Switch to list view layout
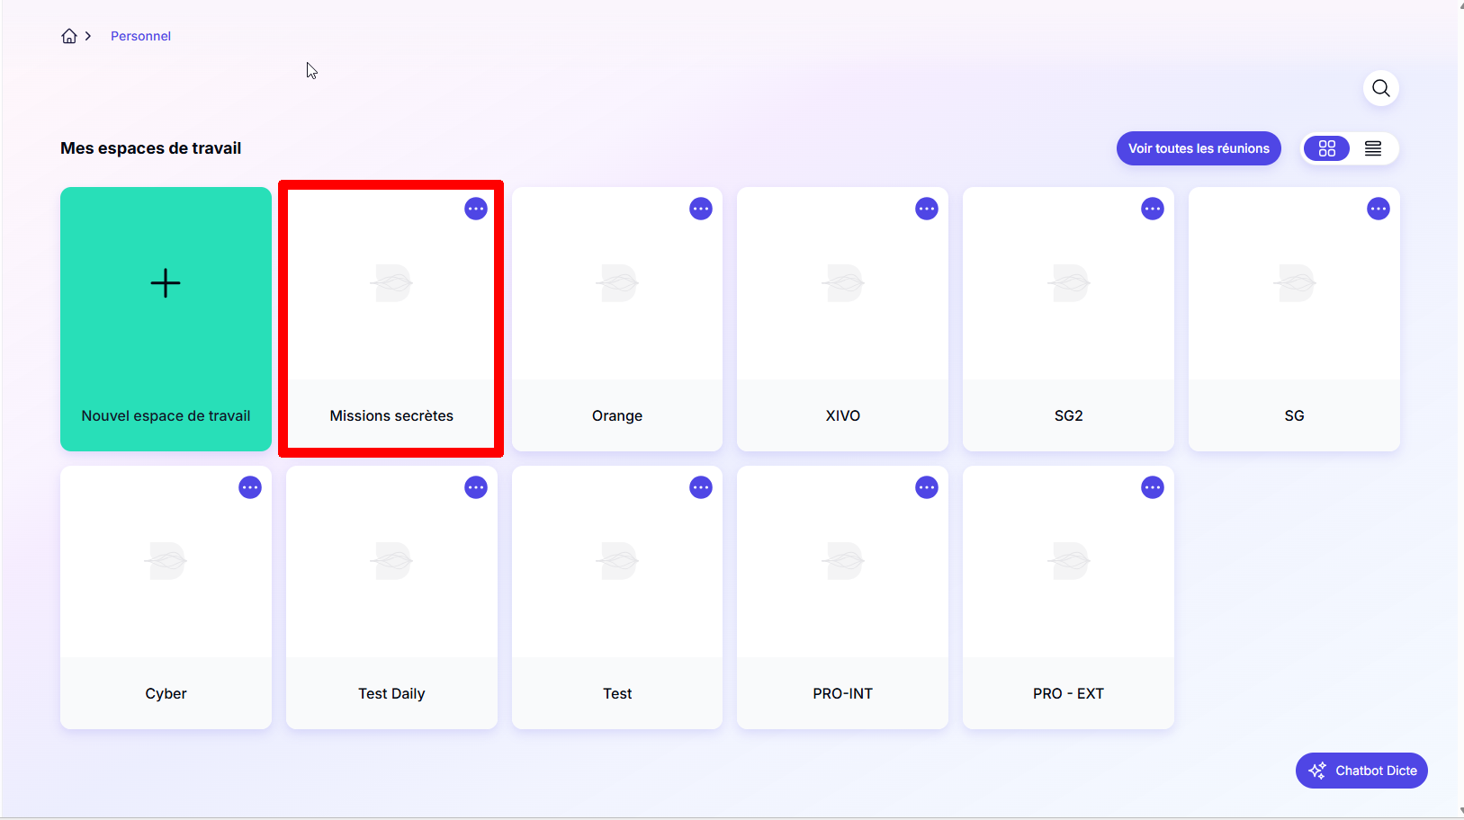This screenshot has width=1464, height=820. pyautogui.click(x=1373, y=148)
